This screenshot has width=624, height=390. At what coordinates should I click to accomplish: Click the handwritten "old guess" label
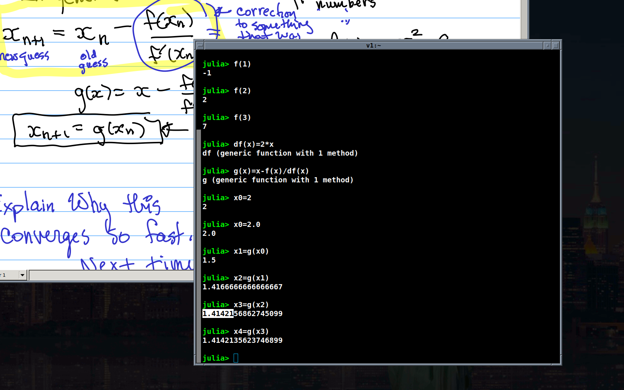tap(93, 61)
